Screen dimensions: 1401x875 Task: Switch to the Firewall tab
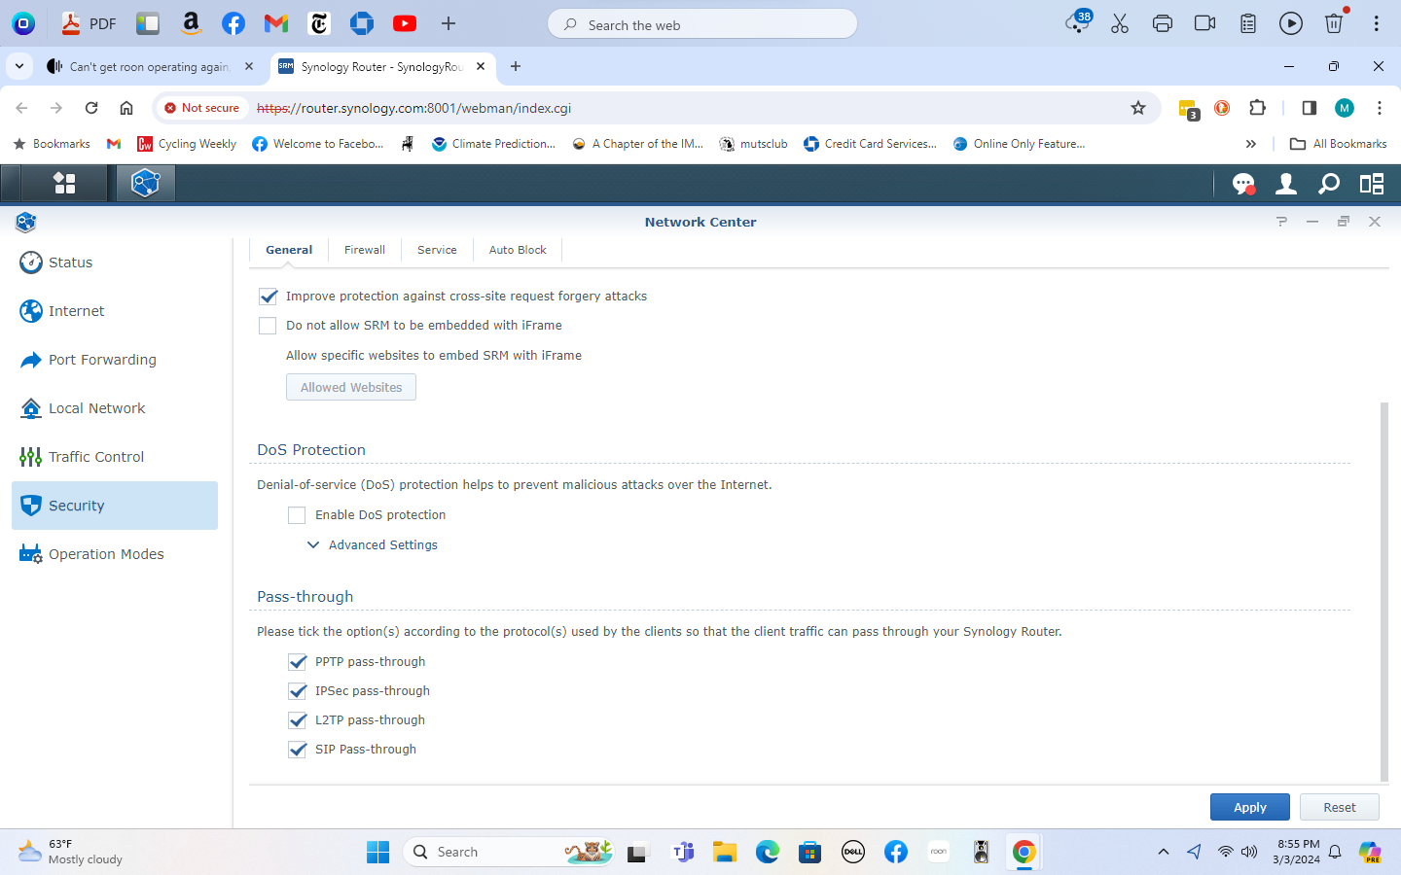pyautogui.click(x=365, y=250)
